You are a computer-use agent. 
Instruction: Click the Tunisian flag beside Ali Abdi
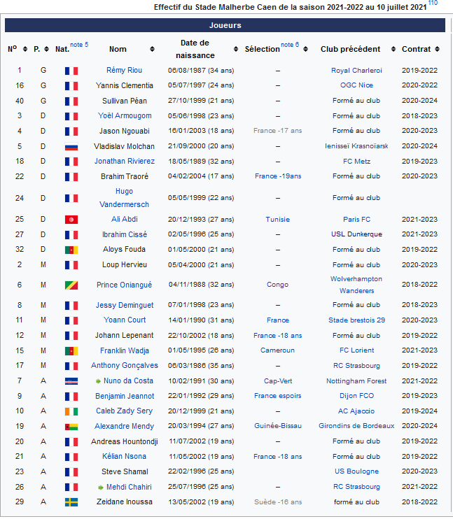(71, 220)
